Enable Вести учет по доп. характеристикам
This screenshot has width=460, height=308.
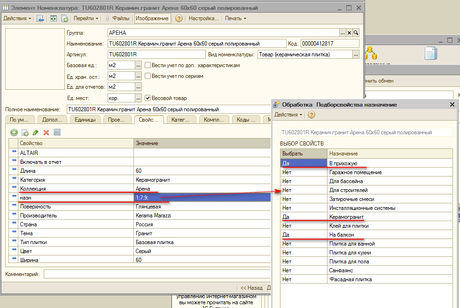point(148,65)
